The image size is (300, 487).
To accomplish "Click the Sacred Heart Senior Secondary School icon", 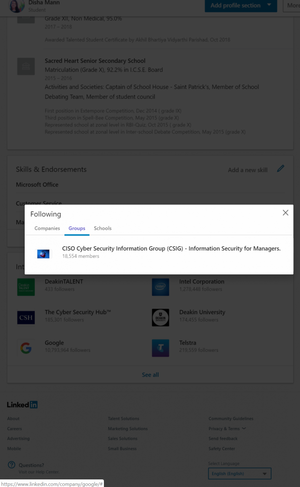I will (x=26, y=66).
